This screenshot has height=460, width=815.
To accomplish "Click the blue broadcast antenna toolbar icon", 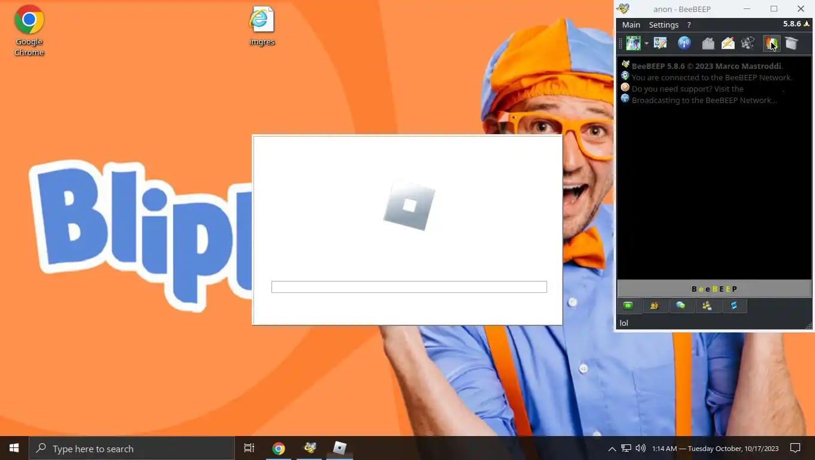I will (x=684, y=43).
